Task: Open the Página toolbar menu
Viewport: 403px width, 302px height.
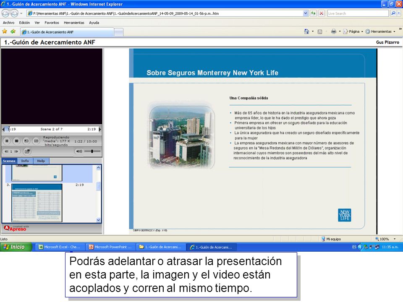Action: tap(353, 31)
